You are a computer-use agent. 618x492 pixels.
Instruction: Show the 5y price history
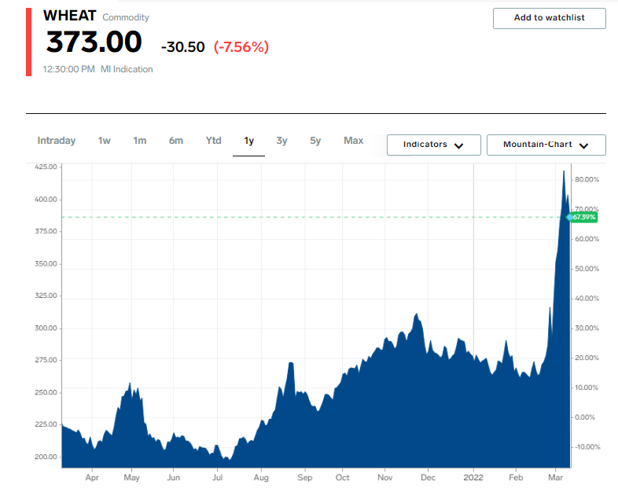315,141
